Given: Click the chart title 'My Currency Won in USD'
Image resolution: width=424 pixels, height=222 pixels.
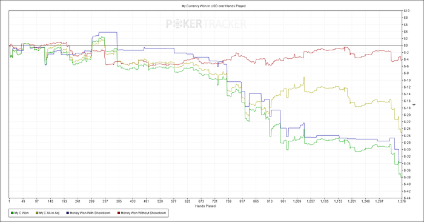Looking at the screenshot, I should click(199, 6).
